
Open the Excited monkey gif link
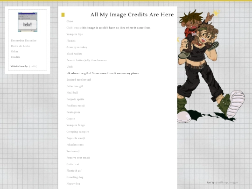78,80
